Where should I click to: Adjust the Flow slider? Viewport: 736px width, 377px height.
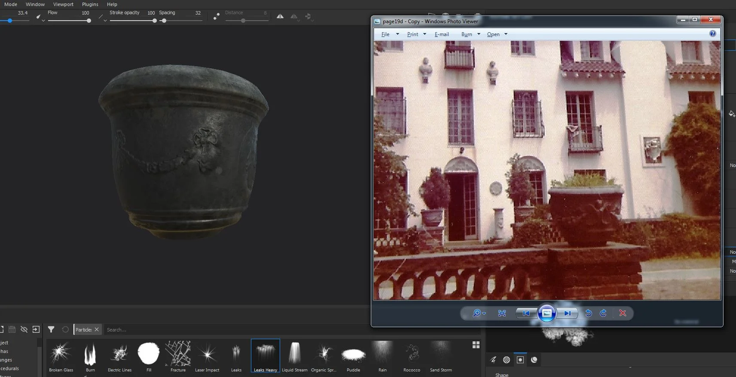tap(70, 21)
